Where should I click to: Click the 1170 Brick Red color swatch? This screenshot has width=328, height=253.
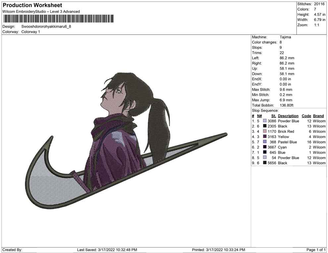pos(265,131)
